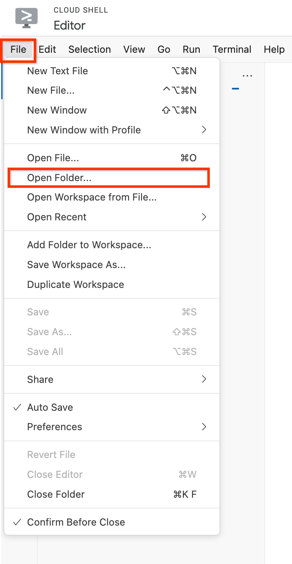Screen dimensions: 292x564
Task: Select Open Workspace from File
Action: (91, 197)
